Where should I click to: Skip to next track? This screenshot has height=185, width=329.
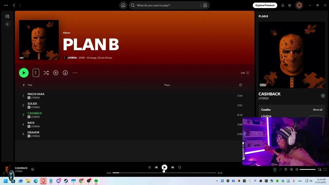click(173, 167)
